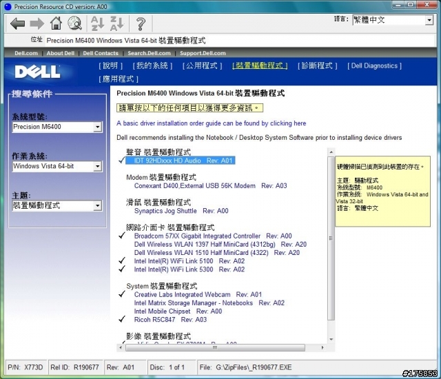Select Intel WiFi Link 5100 driver
441x379 pixels.
189,261
